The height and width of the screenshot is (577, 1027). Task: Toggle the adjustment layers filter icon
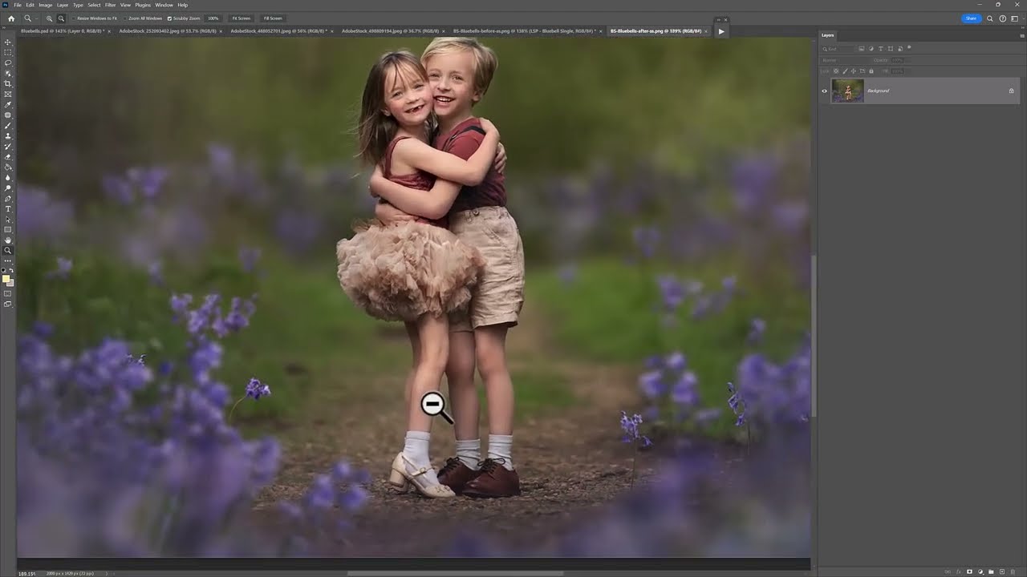pos(871,49)
